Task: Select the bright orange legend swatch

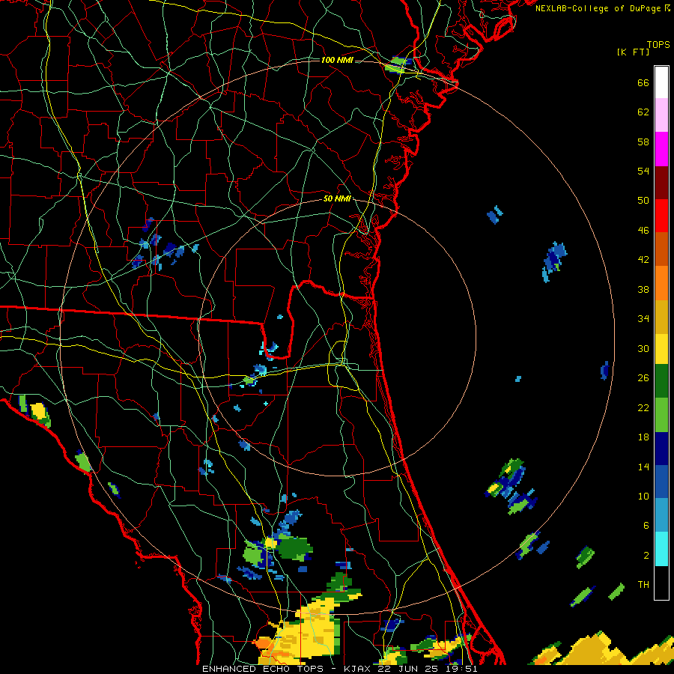Action: [661, 283]
